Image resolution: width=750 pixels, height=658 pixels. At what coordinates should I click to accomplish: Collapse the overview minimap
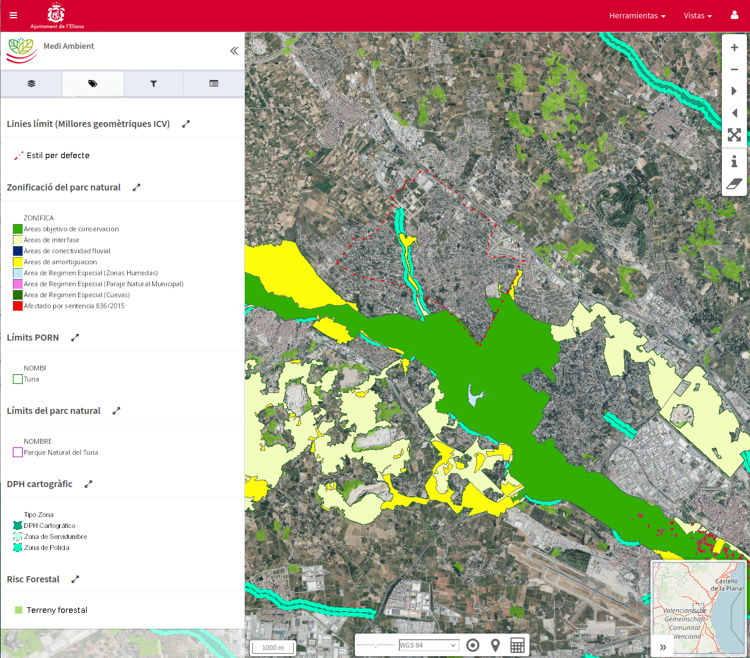663,647
